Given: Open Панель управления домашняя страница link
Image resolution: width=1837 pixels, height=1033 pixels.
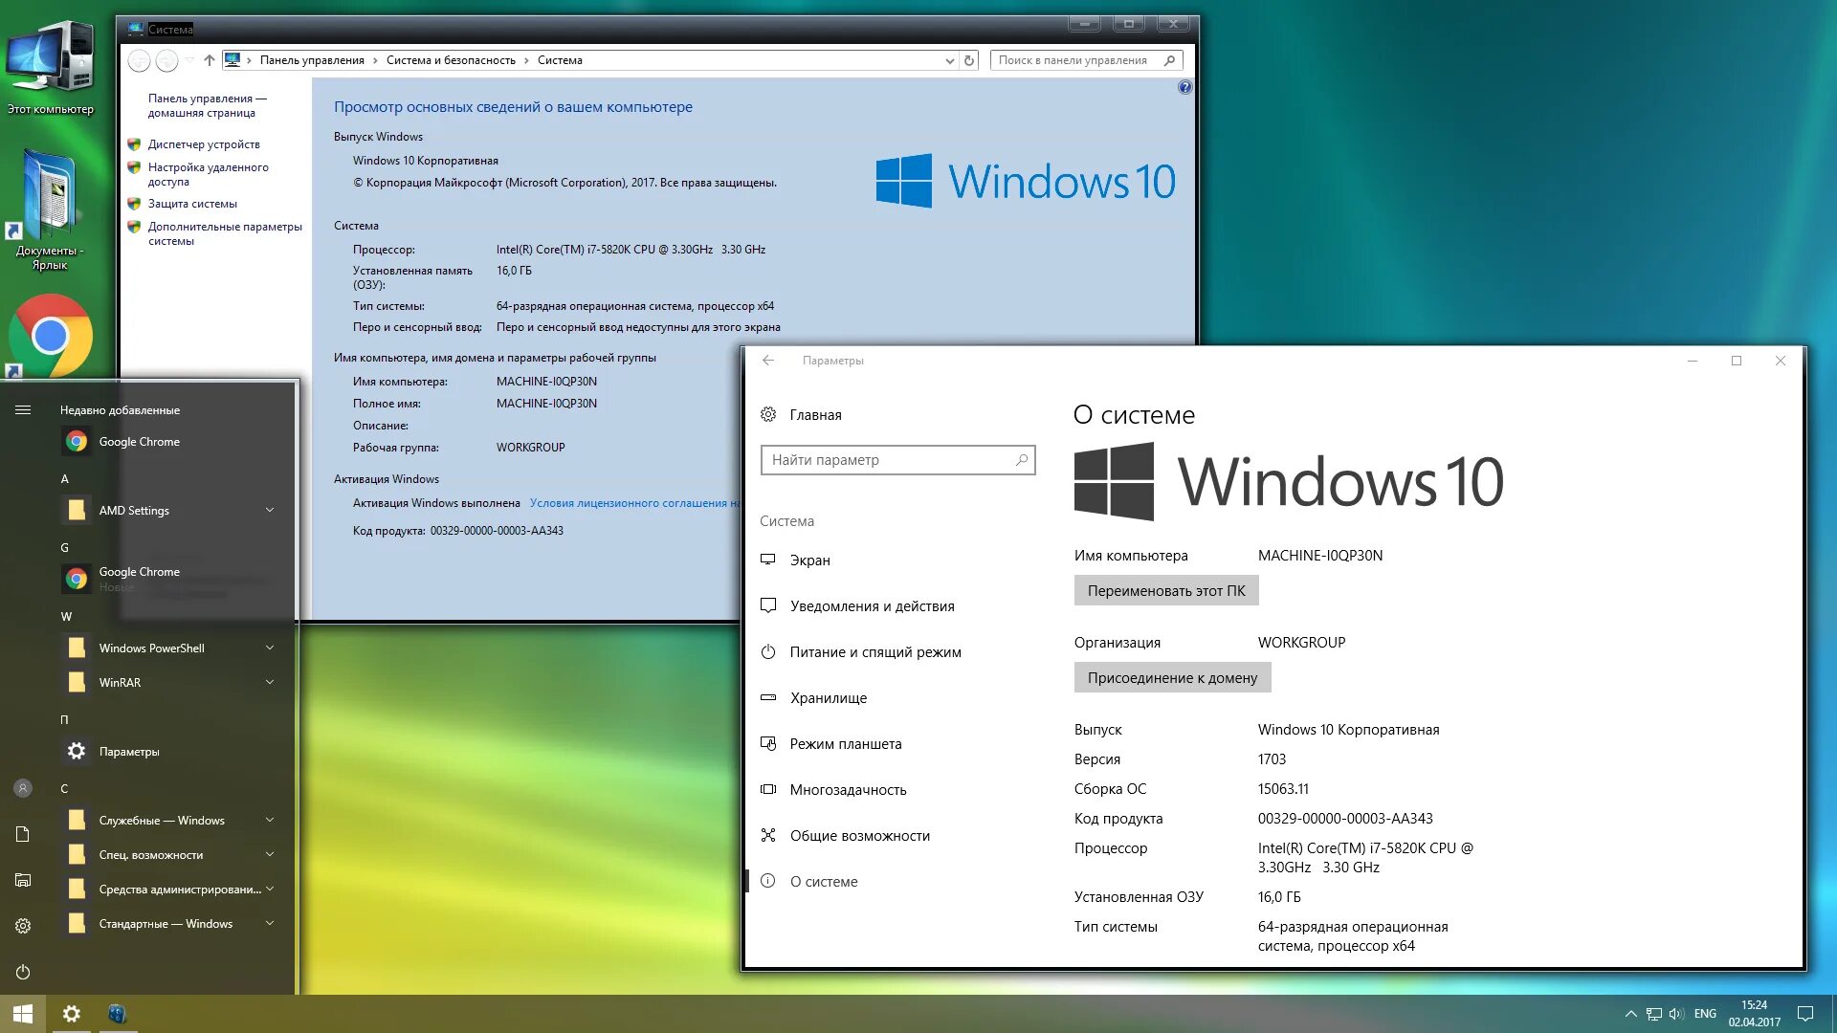Looking at the screenshot, I should 207,105.
